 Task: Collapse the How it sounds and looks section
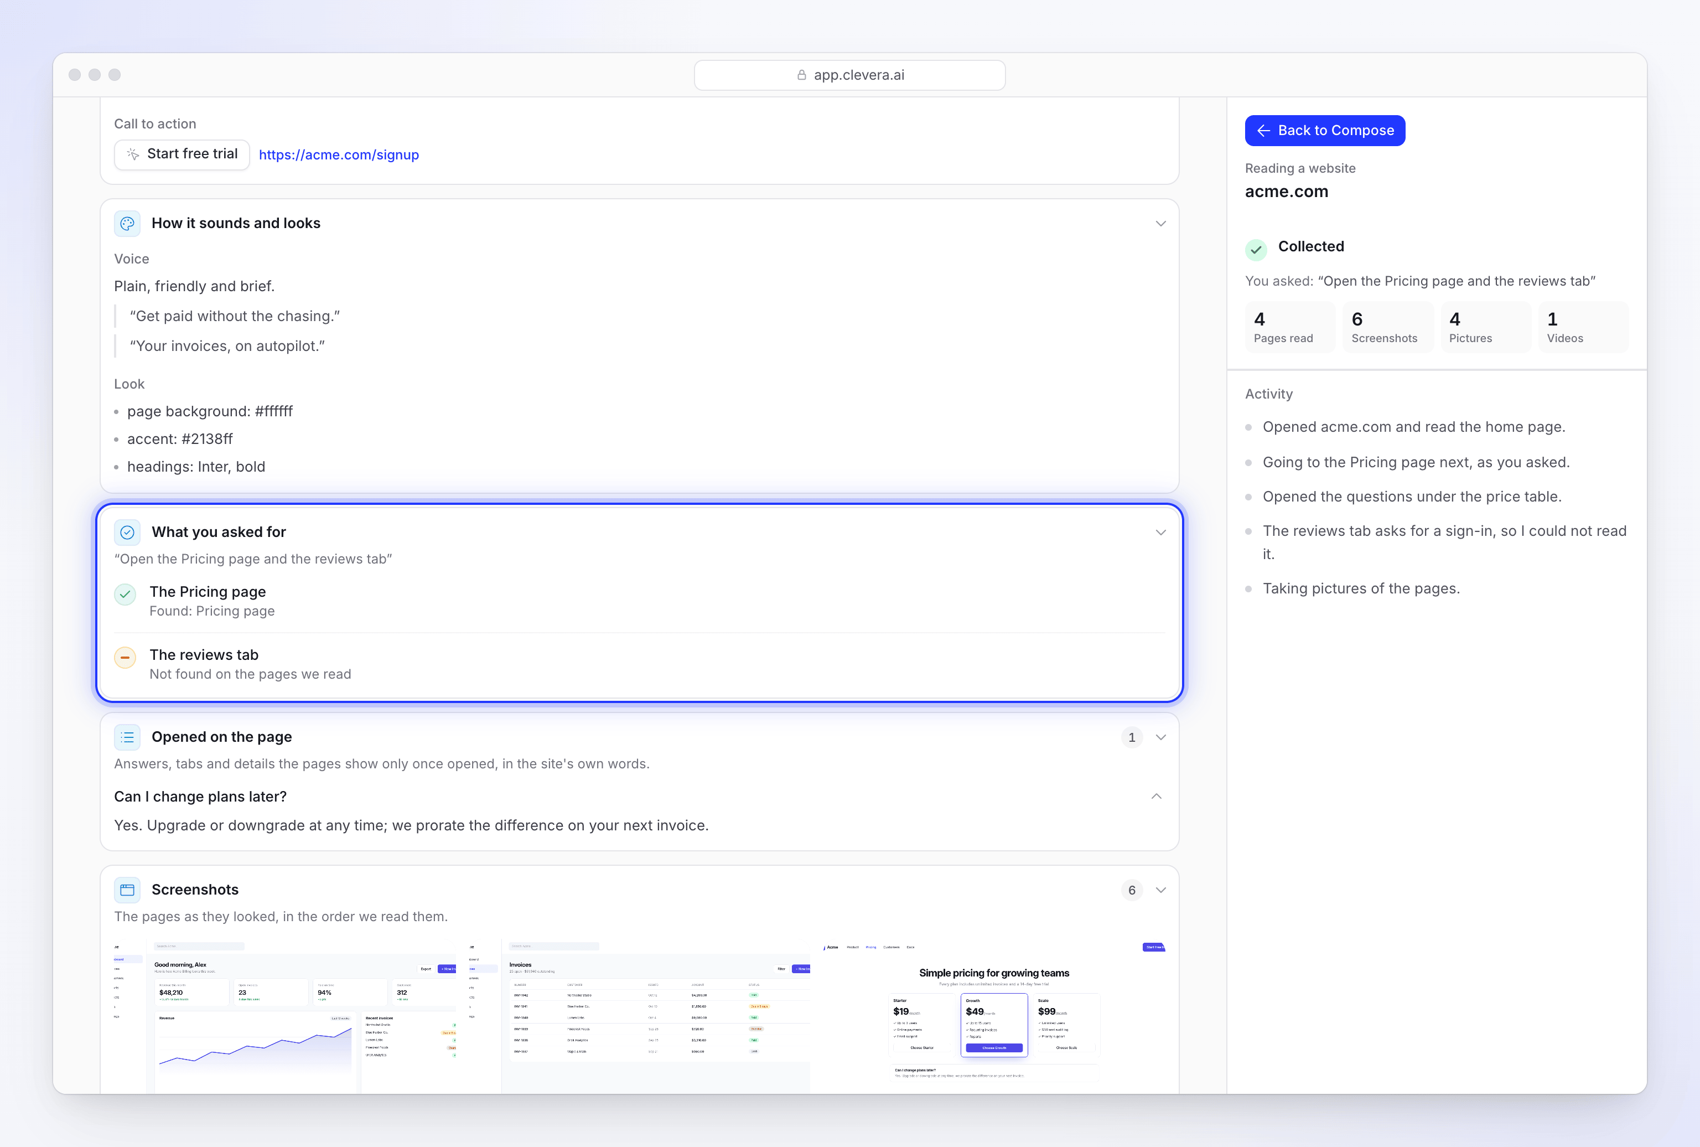point(1160,223)
